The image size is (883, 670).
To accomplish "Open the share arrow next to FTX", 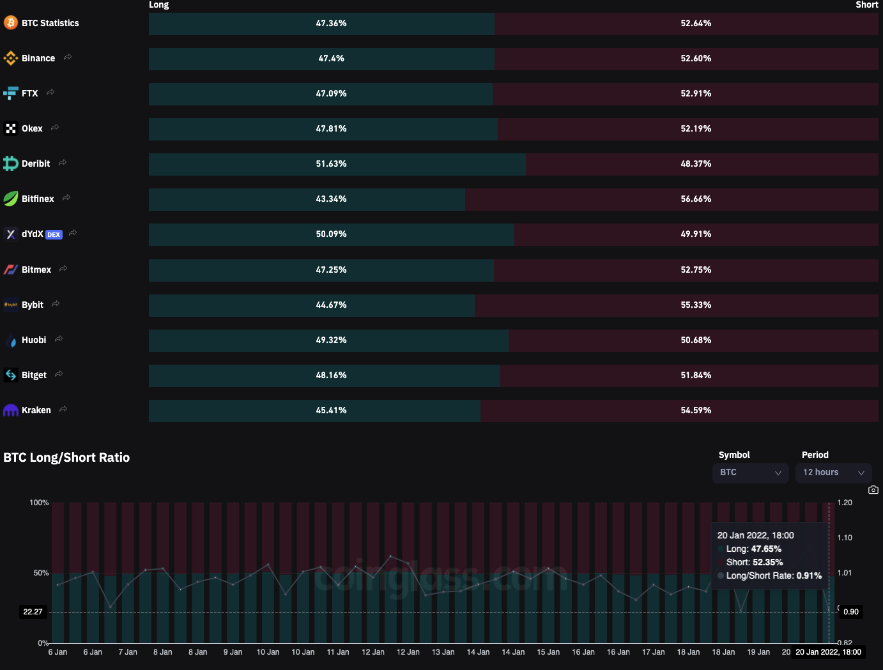I will (50, 93).
